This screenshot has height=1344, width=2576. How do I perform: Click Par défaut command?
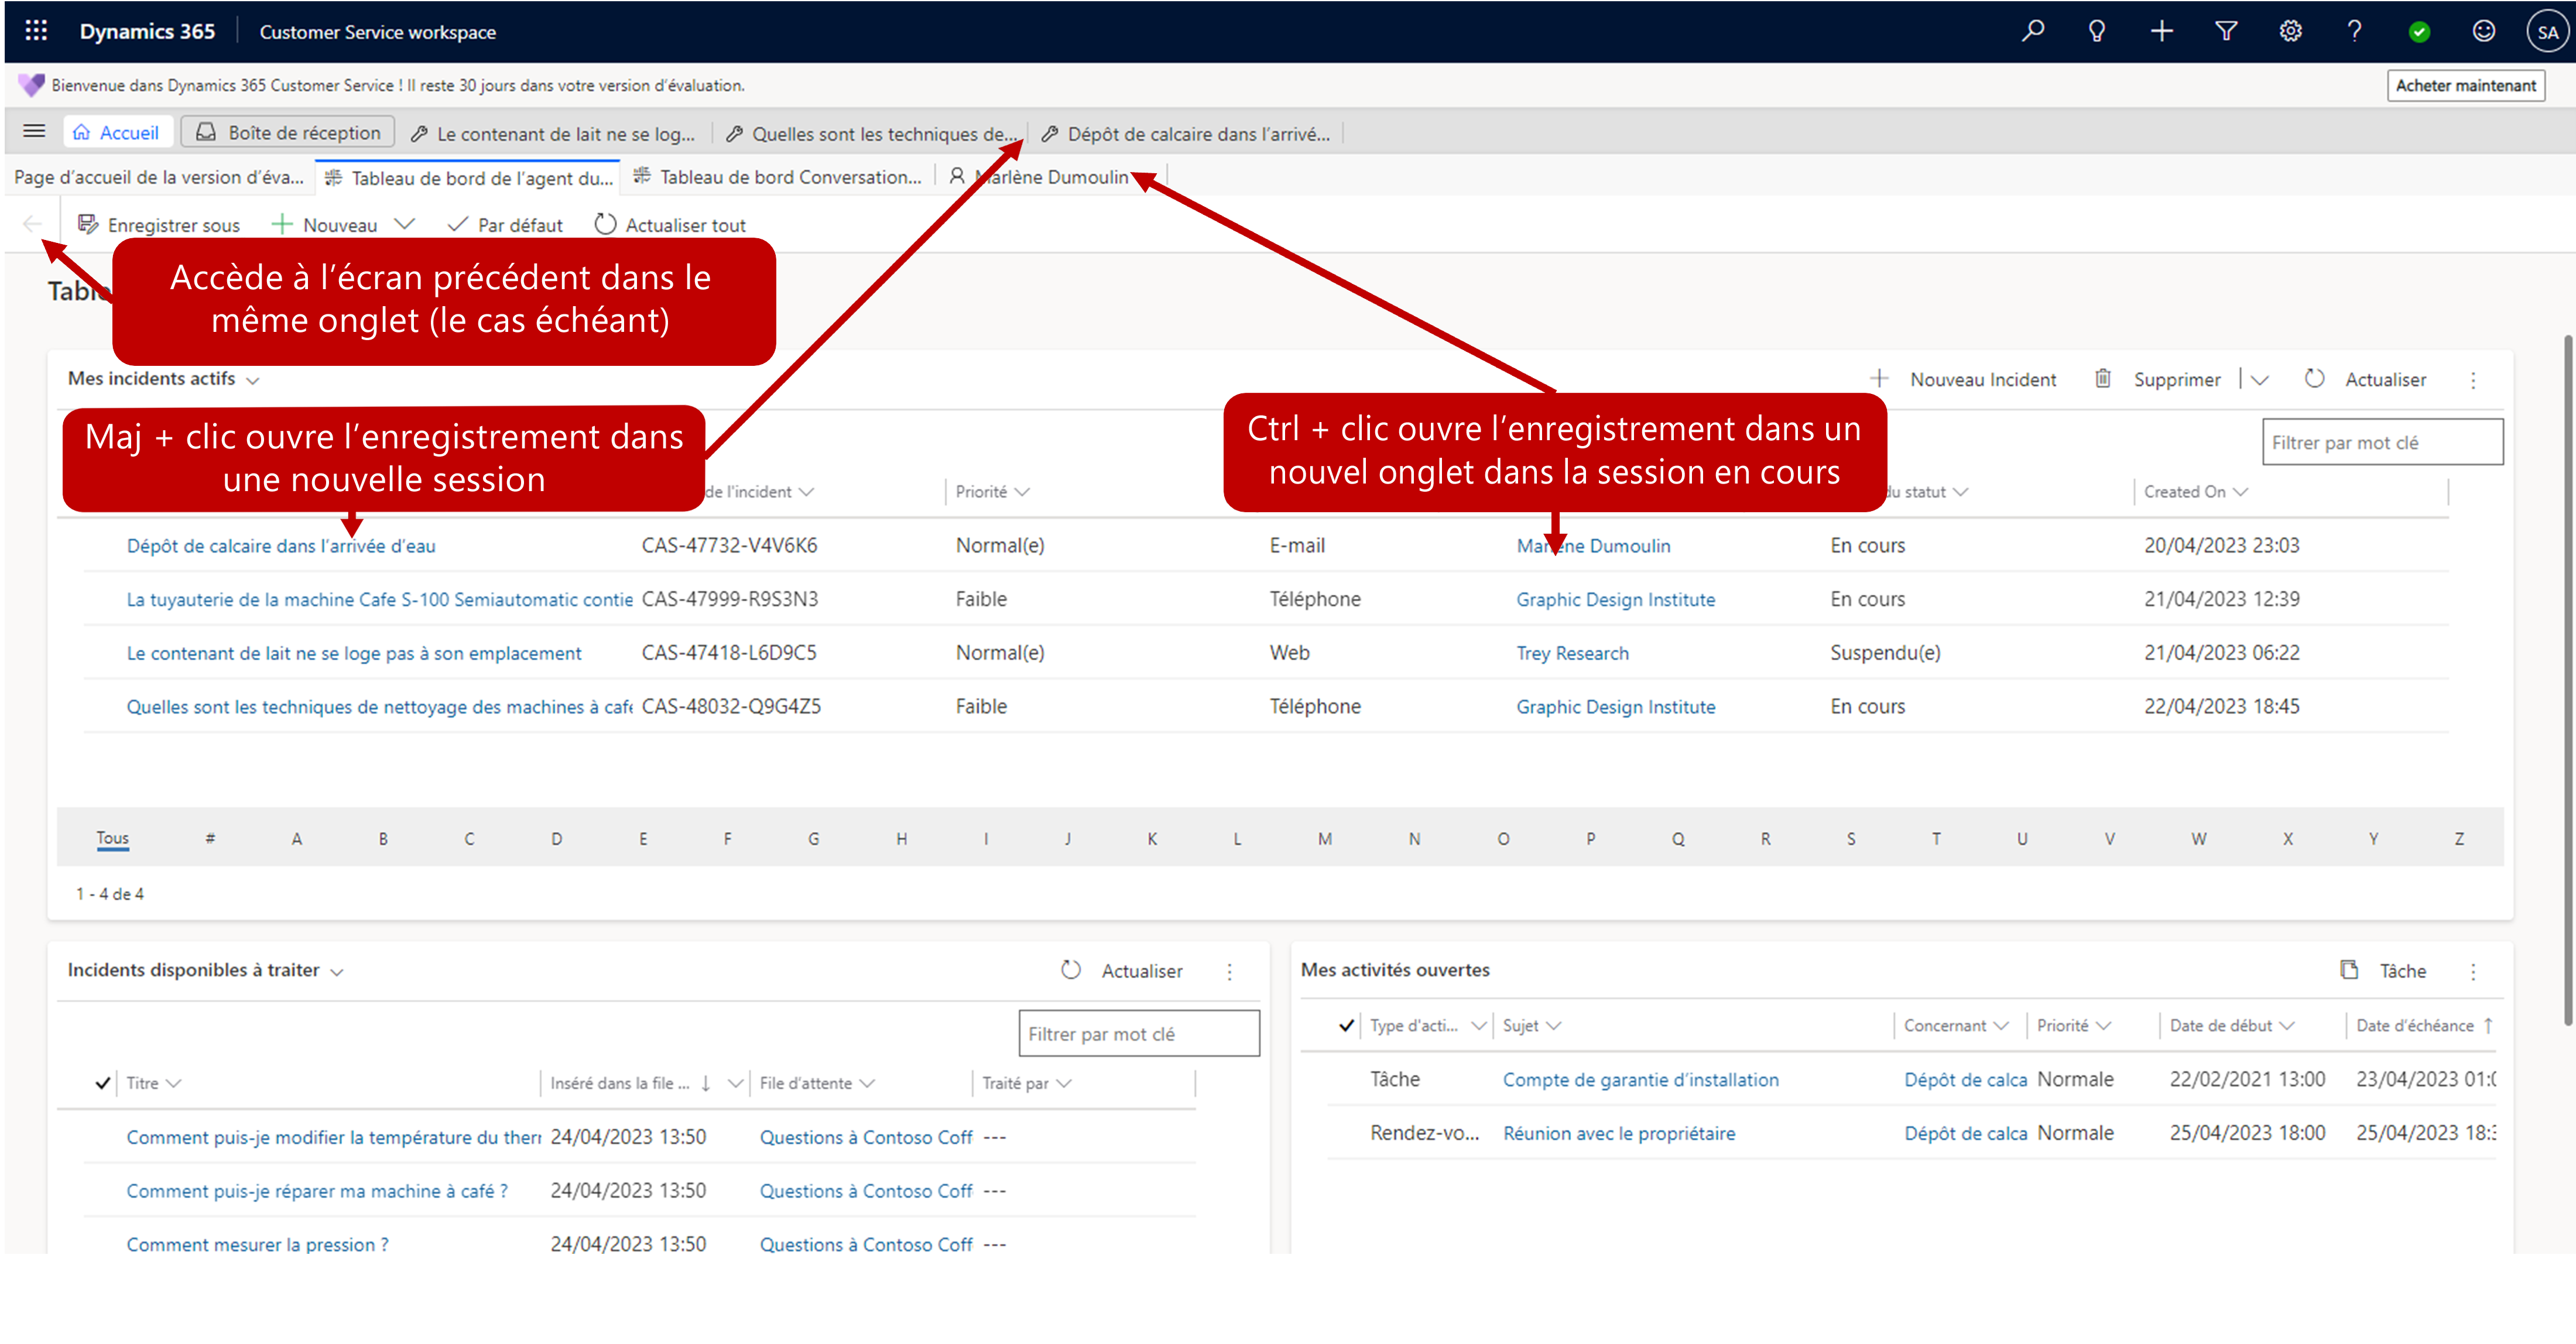tap(505, 225)
